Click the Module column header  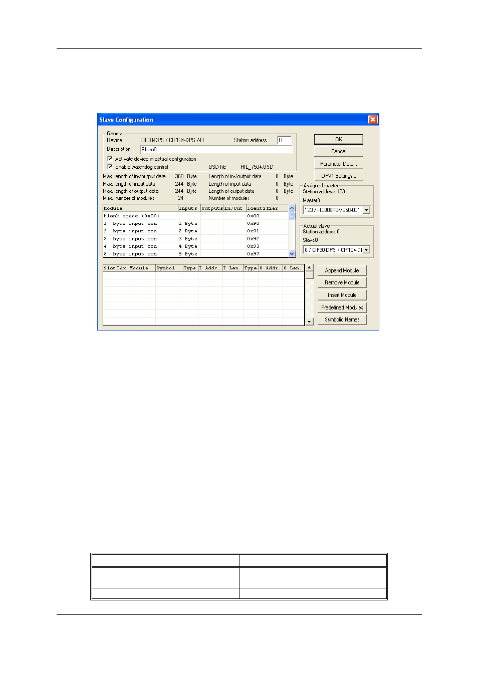140,208
